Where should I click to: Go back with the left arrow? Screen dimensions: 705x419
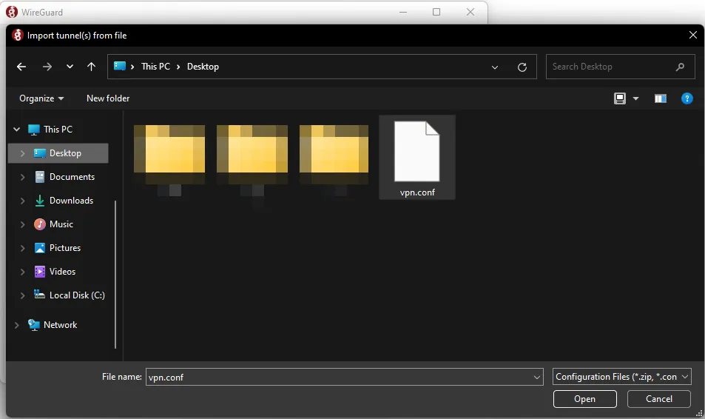pyautogui.click(x=21, y=67)
